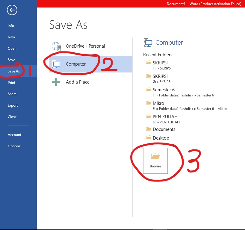The image size is (245, 230).
Task: Click the large Computer header icon
Action: click(x=148, y=43)
